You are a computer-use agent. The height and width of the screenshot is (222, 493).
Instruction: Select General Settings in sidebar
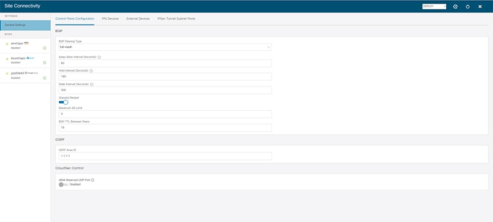[25, 25]
